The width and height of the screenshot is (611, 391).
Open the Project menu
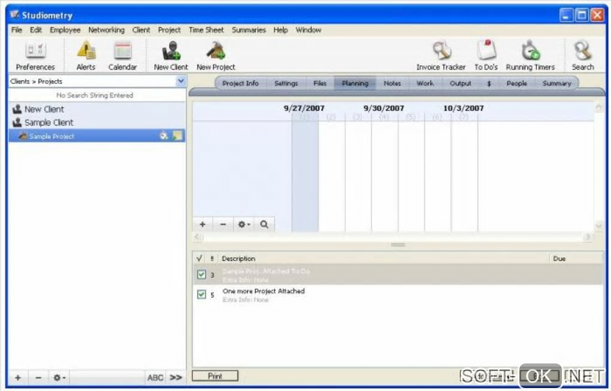169,30
